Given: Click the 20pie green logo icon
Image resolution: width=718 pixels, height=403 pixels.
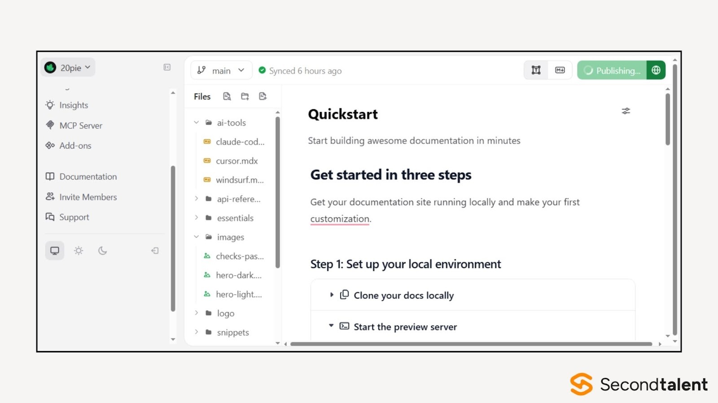Looking at the screenshot, I should click(50, 68).
